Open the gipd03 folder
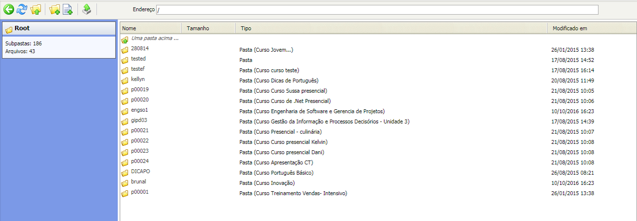This screenshot has height=221, width=637. click(139, 121)
